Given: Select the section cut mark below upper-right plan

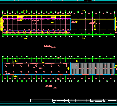Looking at the screenshot, I should tap(83, 37).
